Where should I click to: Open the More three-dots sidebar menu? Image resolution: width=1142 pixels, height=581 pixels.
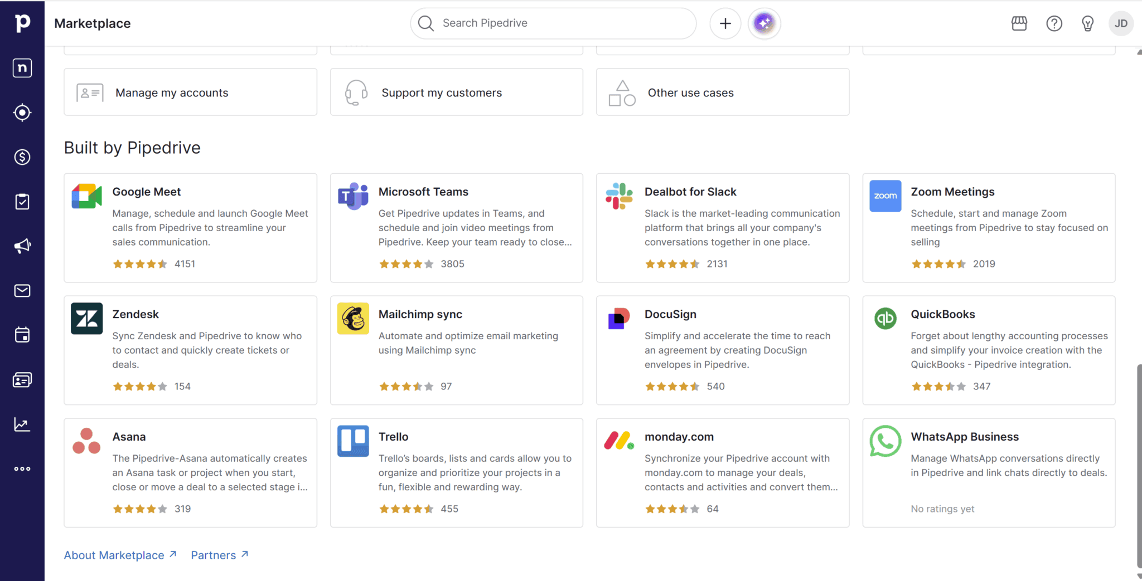click(x=22, y=469)
